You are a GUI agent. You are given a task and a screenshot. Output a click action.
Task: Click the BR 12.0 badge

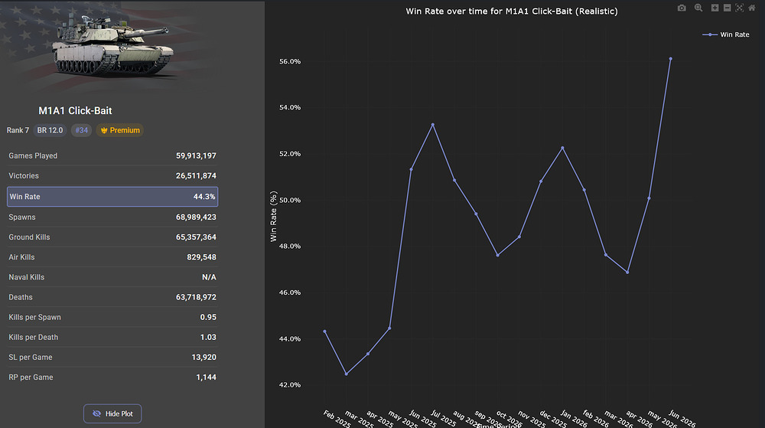point(50,130)
